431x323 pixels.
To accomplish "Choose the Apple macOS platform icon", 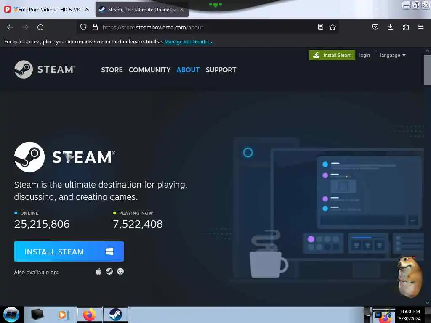I will [98, 272].
